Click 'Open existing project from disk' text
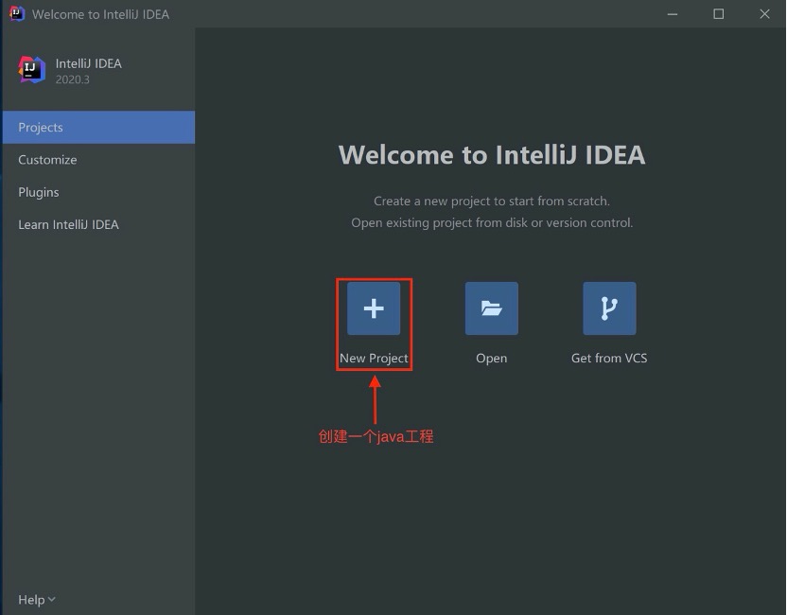The width and height of the screenshot is (787, 615). tap(492, 222)
